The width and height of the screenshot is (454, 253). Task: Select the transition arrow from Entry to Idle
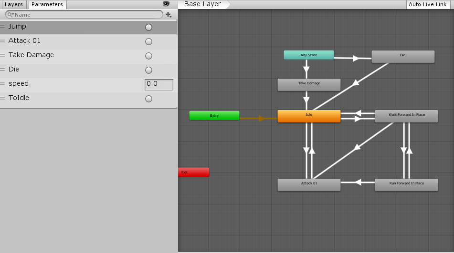tap(261, 118)
